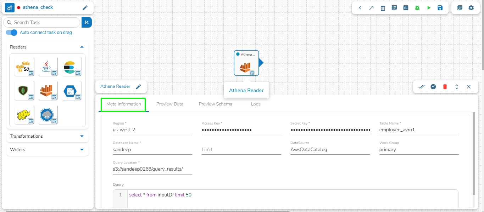484x212 pixels.
Task: Add the Azure Blob binary reader task
Action: pyautogui.click(x=71, y=90)
